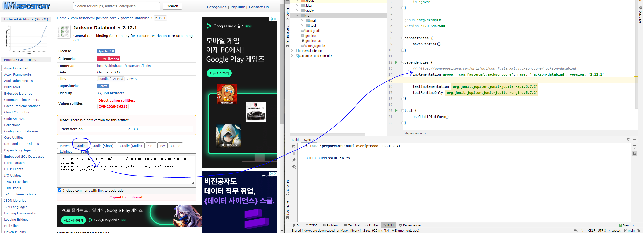Select the Gradle (Kotlin) snippet tab
This screenshot has height=233, width=643.
coord(131,146)
